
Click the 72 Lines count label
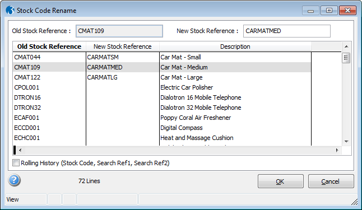coord(89,181)
